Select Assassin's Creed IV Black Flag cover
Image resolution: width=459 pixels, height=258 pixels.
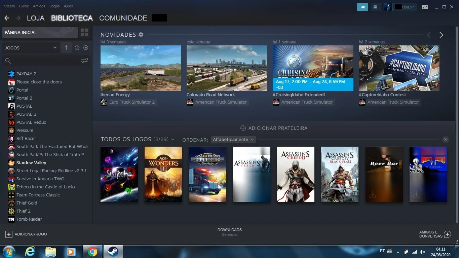[x=340, y=174]
